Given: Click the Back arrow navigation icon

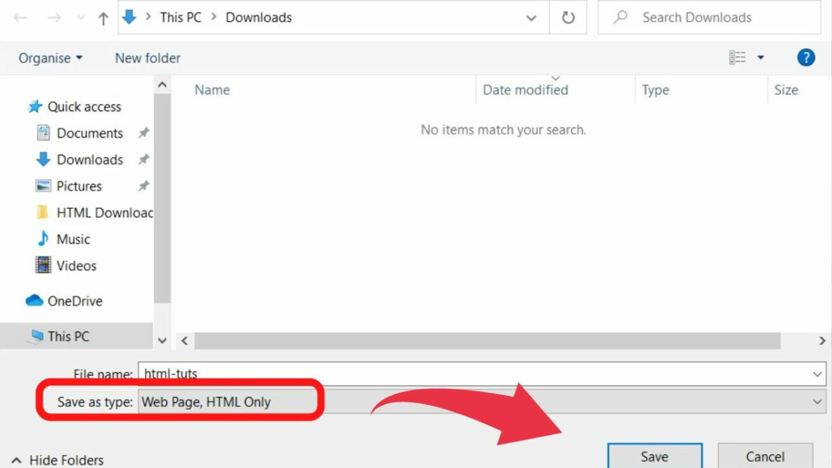Looking at the screenshot, I should tap(20, 18).
